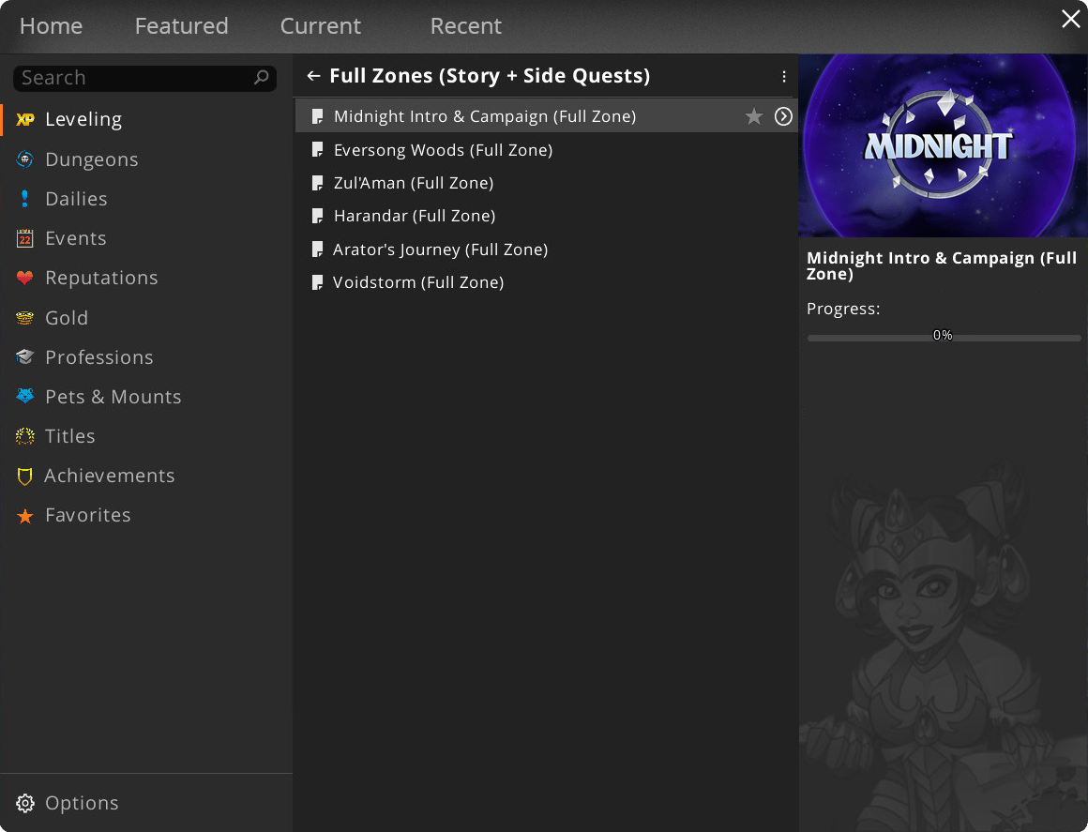Click guide icon next to Midnight Intro
The width and height of the screenshot is (1088, 832).
[318, 116]
